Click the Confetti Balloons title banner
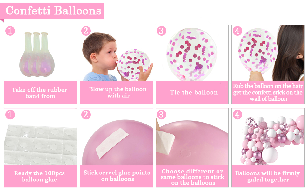The width and height of the screenshot is (308, 191). [x=52, y=11]
